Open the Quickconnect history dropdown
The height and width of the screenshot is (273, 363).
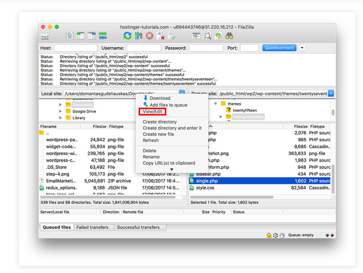[x=302, y=48]
